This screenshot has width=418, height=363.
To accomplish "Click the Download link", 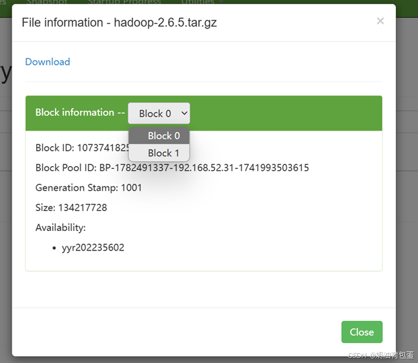I will (47, 62).
